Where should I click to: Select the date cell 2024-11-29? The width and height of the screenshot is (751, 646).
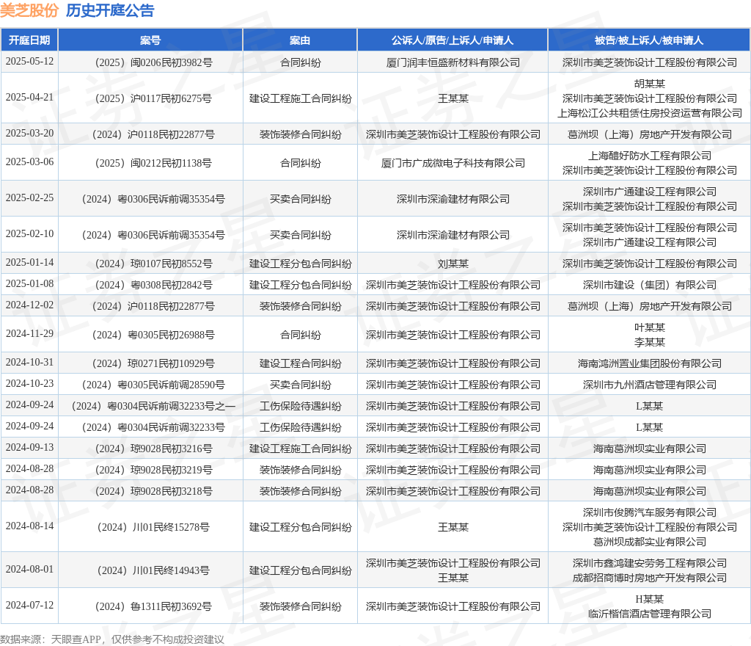tap(29, 333)
